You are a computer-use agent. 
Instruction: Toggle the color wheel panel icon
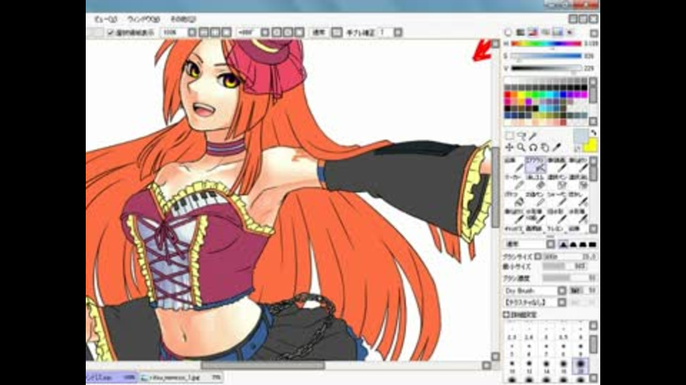coord(508,32)
